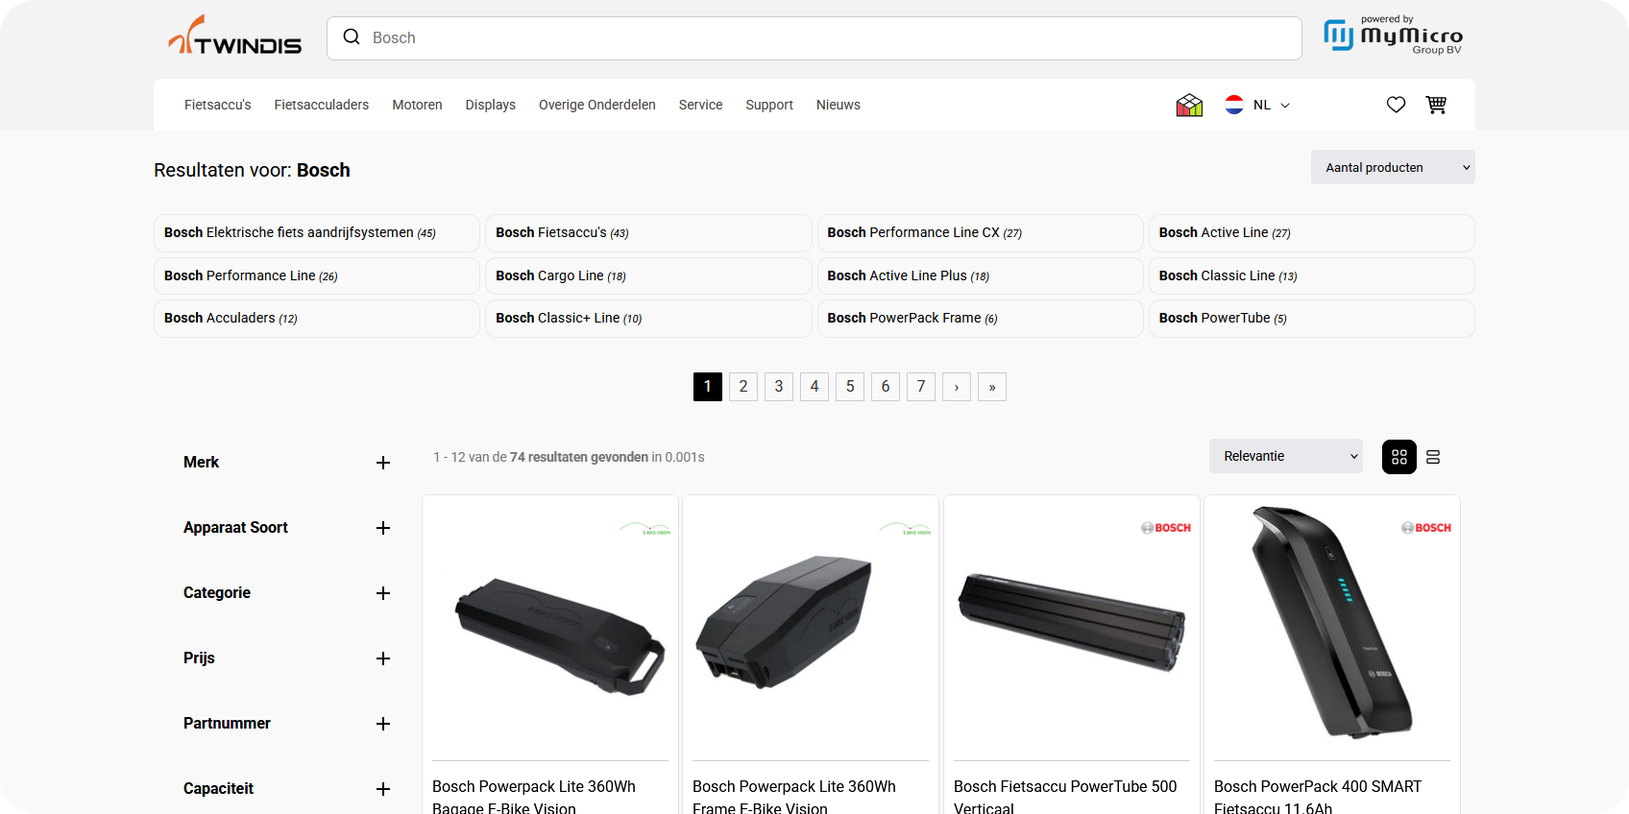Go to results page 3
Image resolution: width=1629 pixels, height=814 pixels.
click(x=779, y=387)
